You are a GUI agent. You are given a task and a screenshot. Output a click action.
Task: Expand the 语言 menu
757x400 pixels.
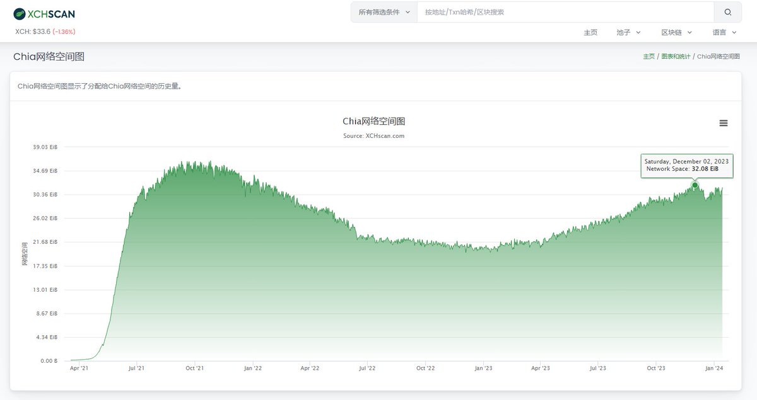pos(724,32)
